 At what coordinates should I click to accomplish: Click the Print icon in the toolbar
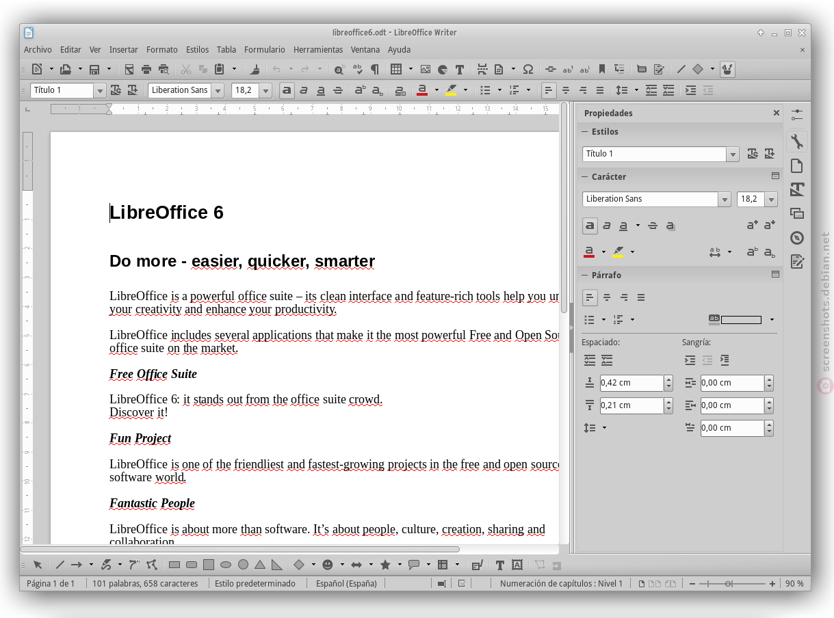click(146, 69)
